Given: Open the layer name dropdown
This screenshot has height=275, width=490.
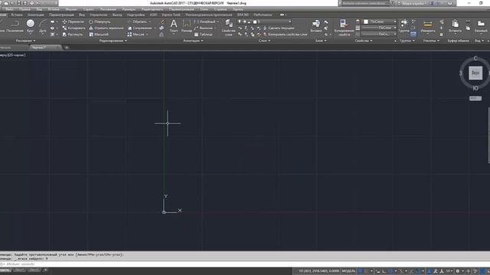Looking at the screenshot, I should click(264, 21).
